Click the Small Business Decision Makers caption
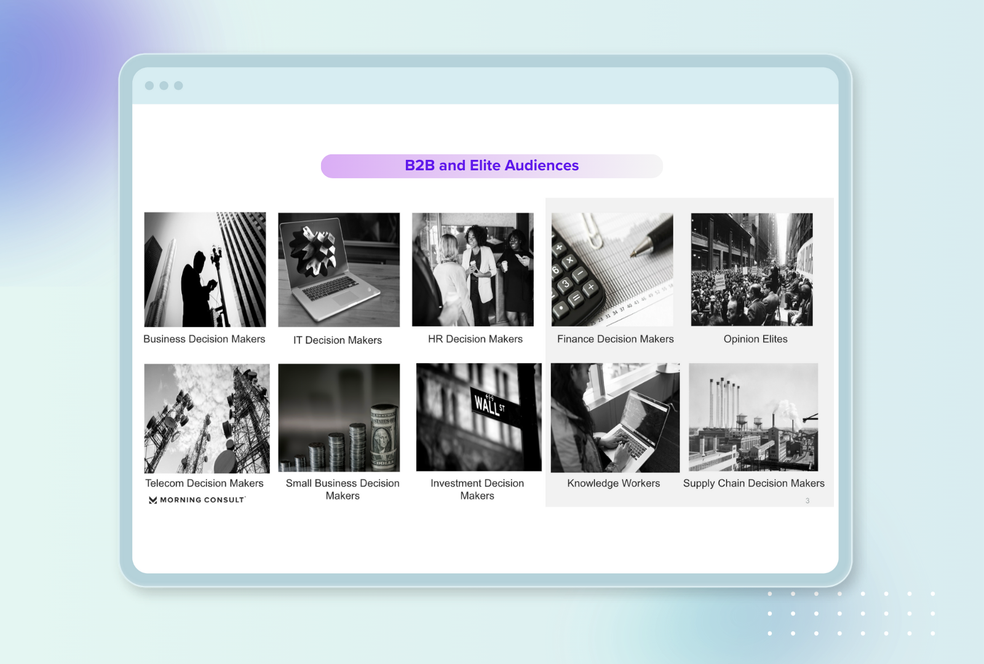 point(343,490)
